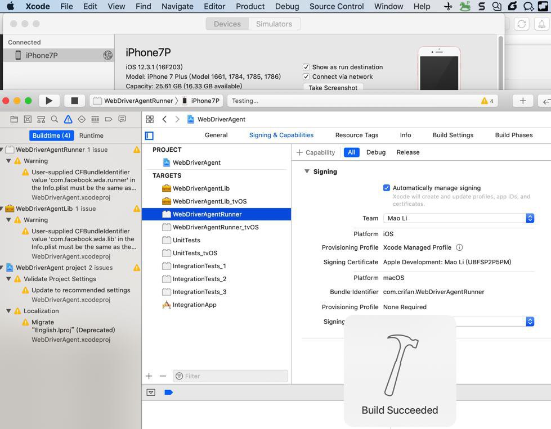Choose the iPhone7P run destination

point(201,101)
